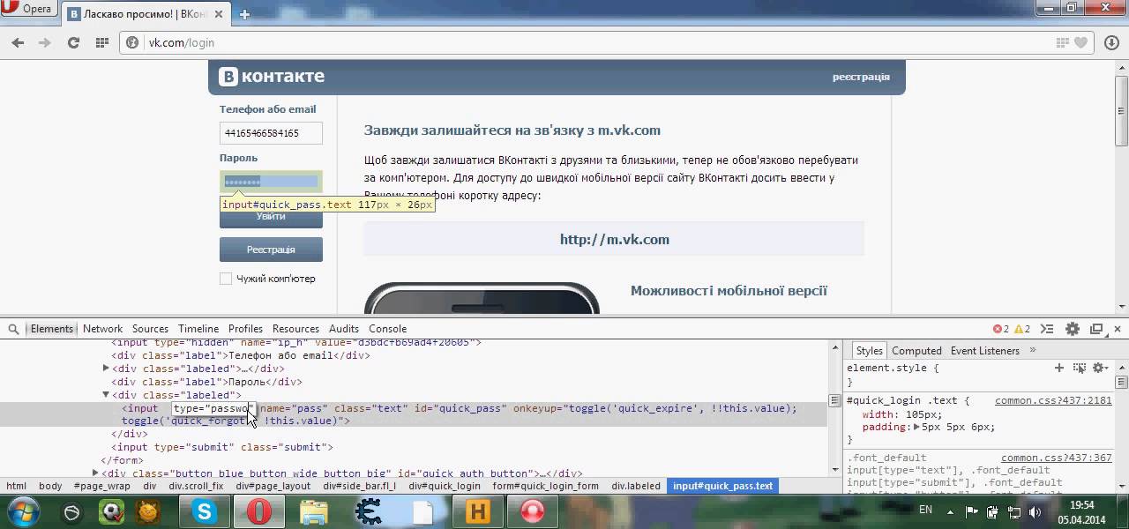1129x529 pixels.
Task: Click the ВКонтакте logo
Action: [x=272, y=77]
